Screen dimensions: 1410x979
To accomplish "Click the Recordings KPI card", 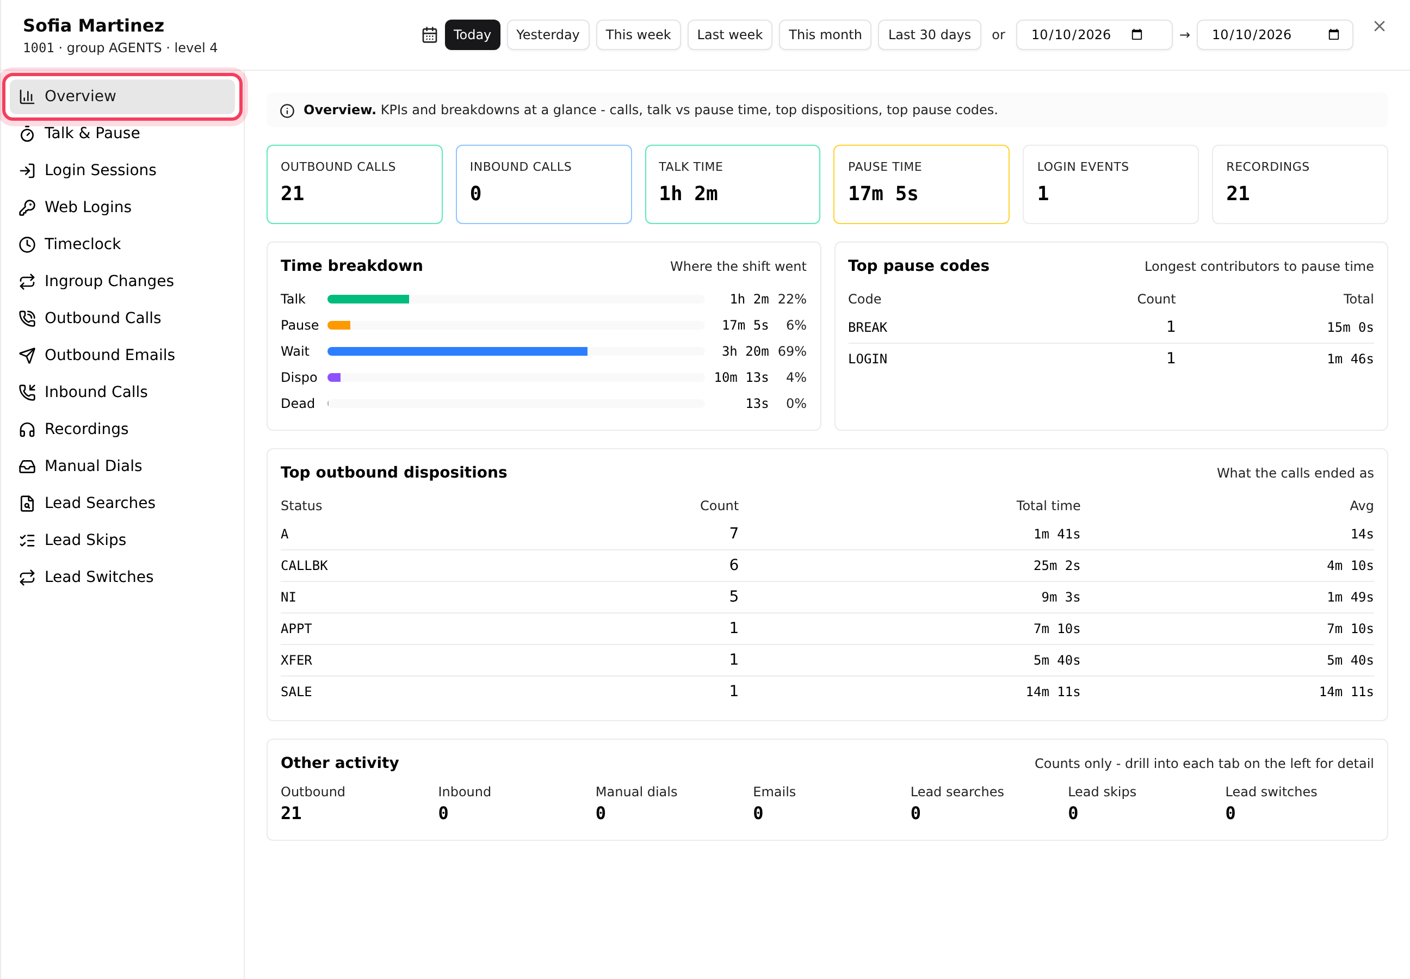I will (x=1299, y=184).
